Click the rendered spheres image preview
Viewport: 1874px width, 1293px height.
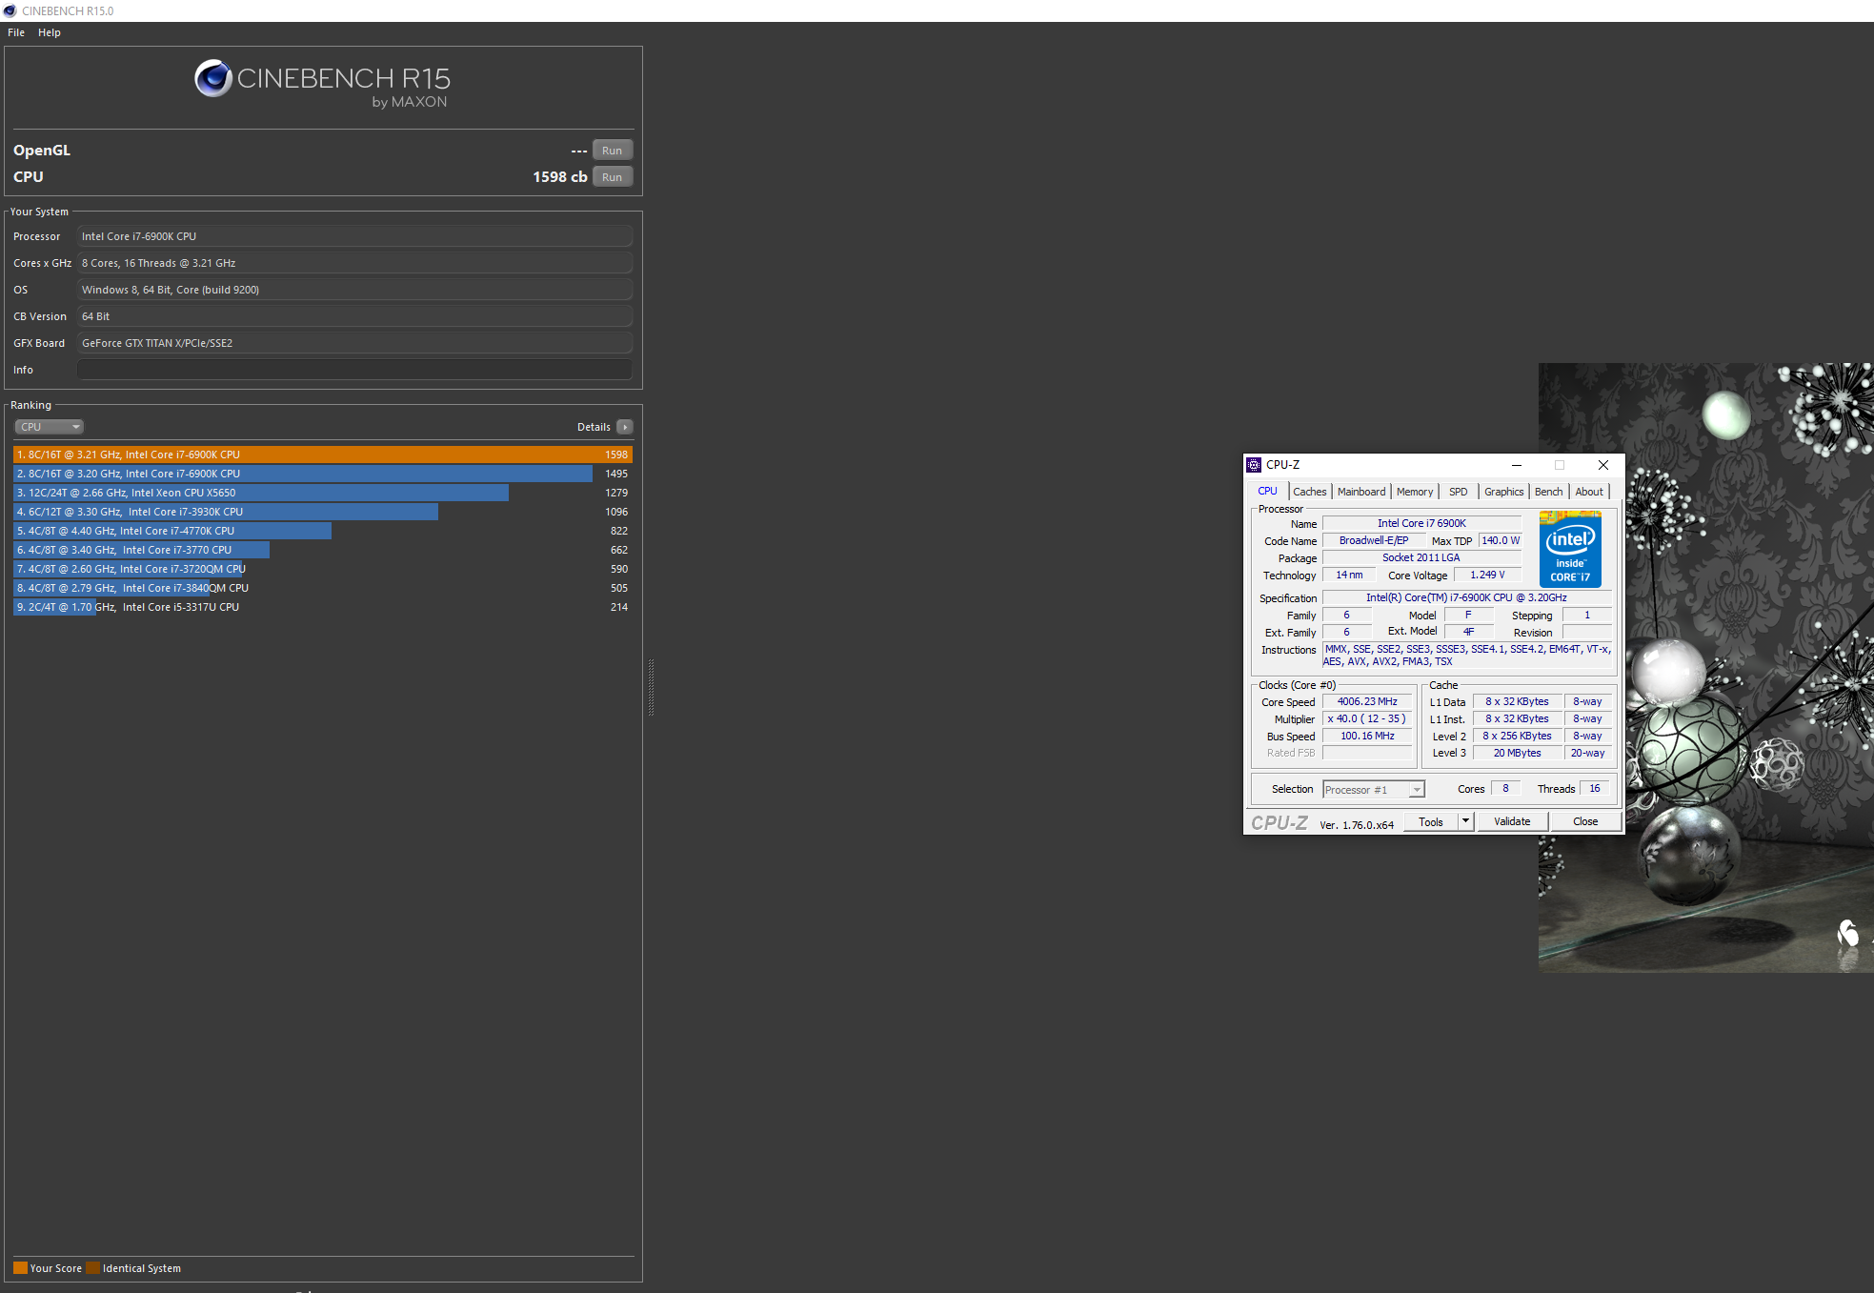pyautogui.click(x=1705, y=667)
